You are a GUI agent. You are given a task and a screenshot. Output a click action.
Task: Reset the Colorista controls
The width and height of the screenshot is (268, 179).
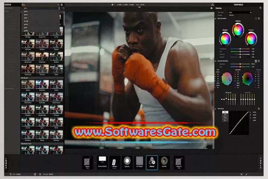pyautogui.click(x=260, y=8)
